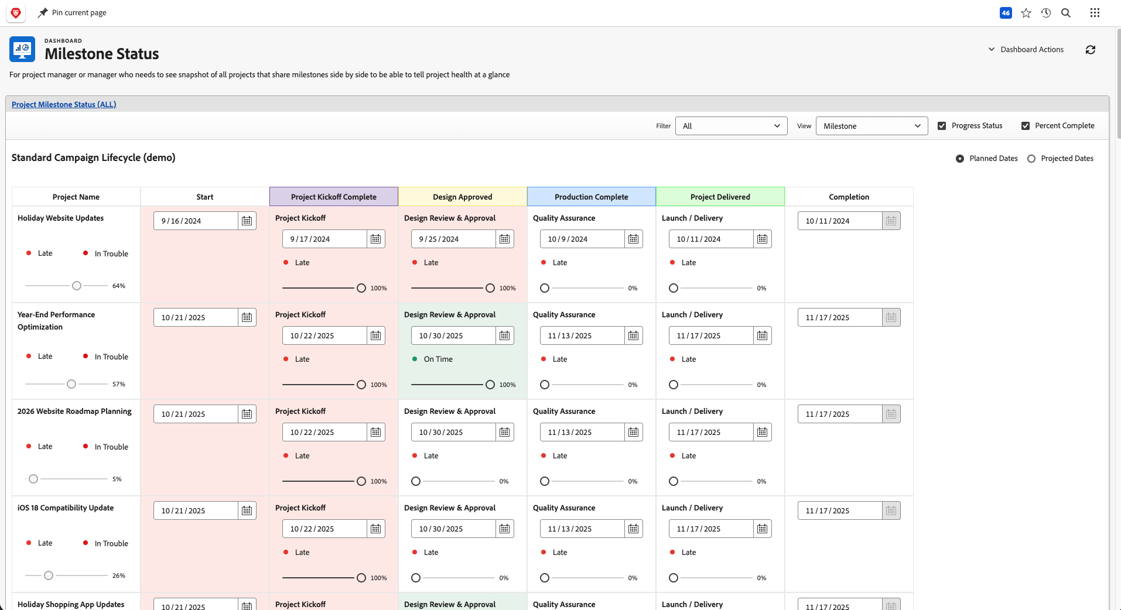The height and width of the screenshot is (610, 1121).
Task: Open the Filter dropdown set to All
Action: [732, 126]
